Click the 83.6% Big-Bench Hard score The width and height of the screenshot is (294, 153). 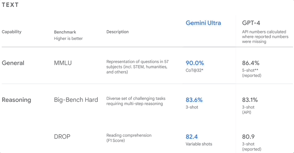[194, 100]
